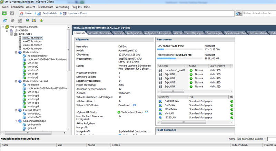Open the Bestandsliste menu
The image size is (276, 151).
click(x=46, y=7)
